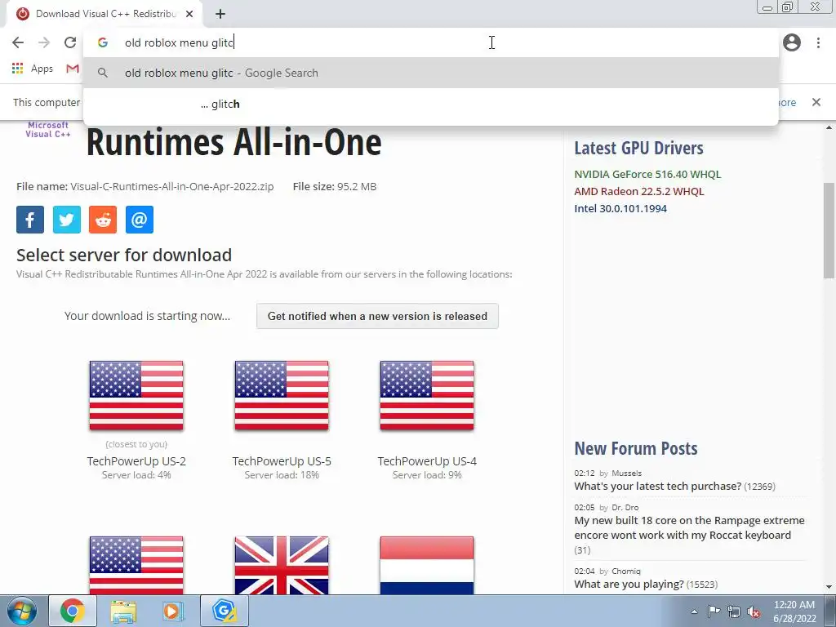This screenshot has height=627, width=836.
Task: Close the Download Visual C++ tab
Action: (x=189, y=14)
